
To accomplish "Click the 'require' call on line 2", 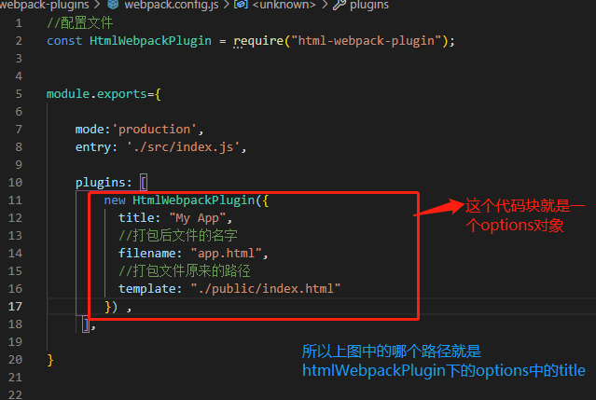I will click(x=258, y=41).
